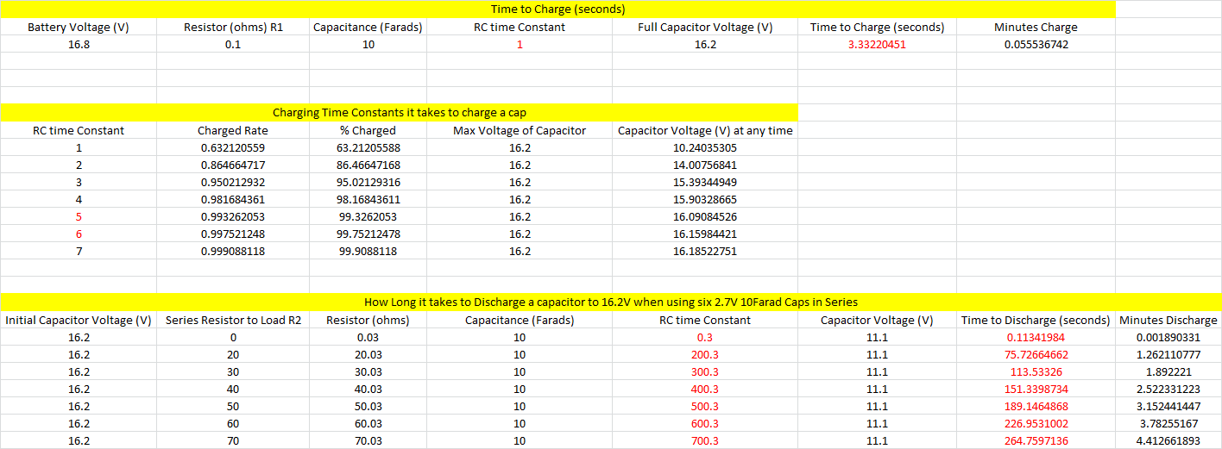
Task: Click the red discharge time 264.7597136
Action: [1036, 440]
